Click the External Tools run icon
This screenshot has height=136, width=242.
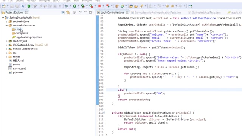[x=91, y=6]
